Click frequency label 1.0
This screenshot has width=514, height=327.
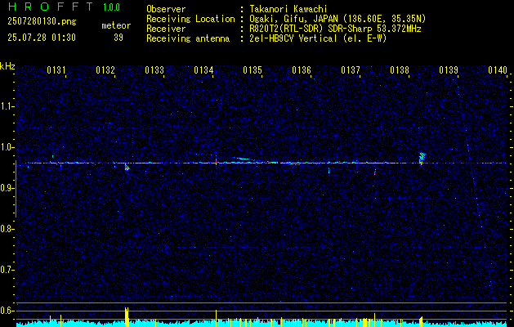[x=7, y=148]
